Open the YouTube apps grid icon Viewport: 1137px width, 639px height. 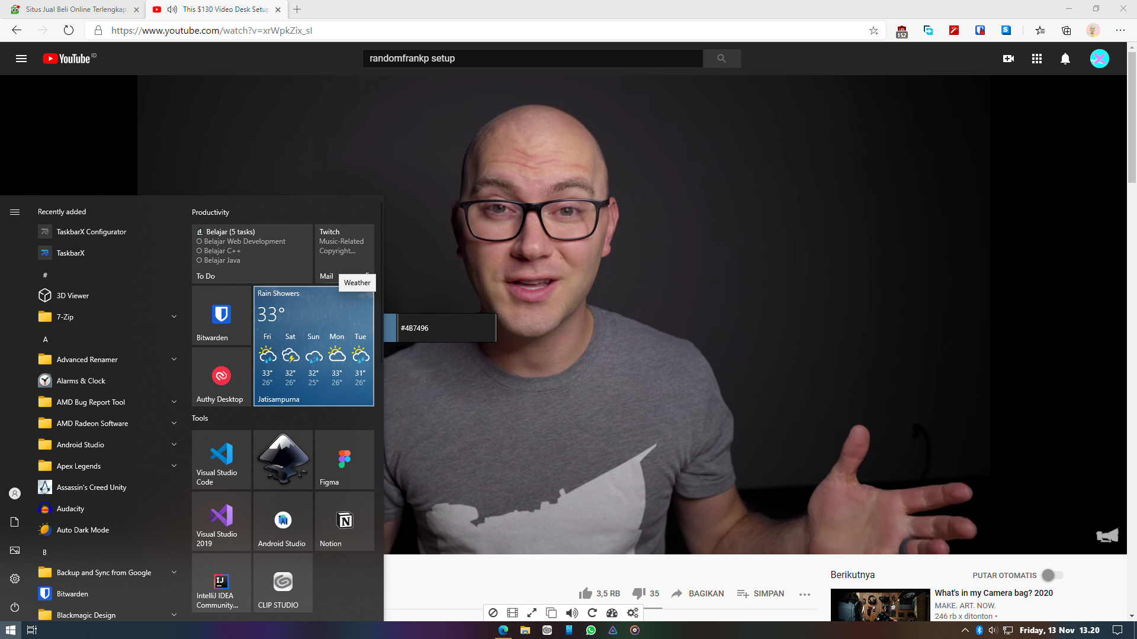[1037, 59]
